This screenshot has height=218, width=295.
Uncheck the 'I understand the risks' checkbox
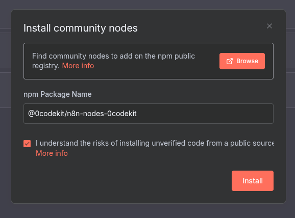pos(27,144)
